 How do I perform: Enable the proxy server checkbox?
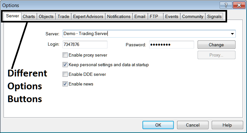[65, 55]
